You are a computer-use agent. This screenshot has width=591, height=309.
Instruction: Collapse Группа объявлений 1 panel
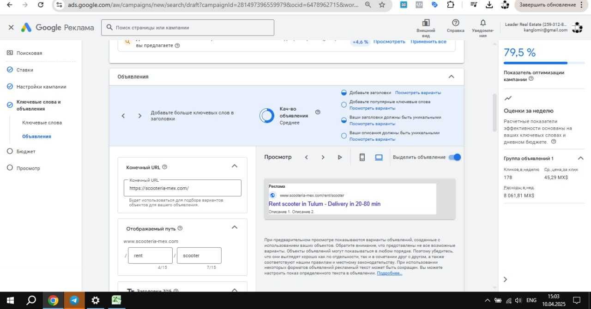pyautogui.click(x=581, y=158)
